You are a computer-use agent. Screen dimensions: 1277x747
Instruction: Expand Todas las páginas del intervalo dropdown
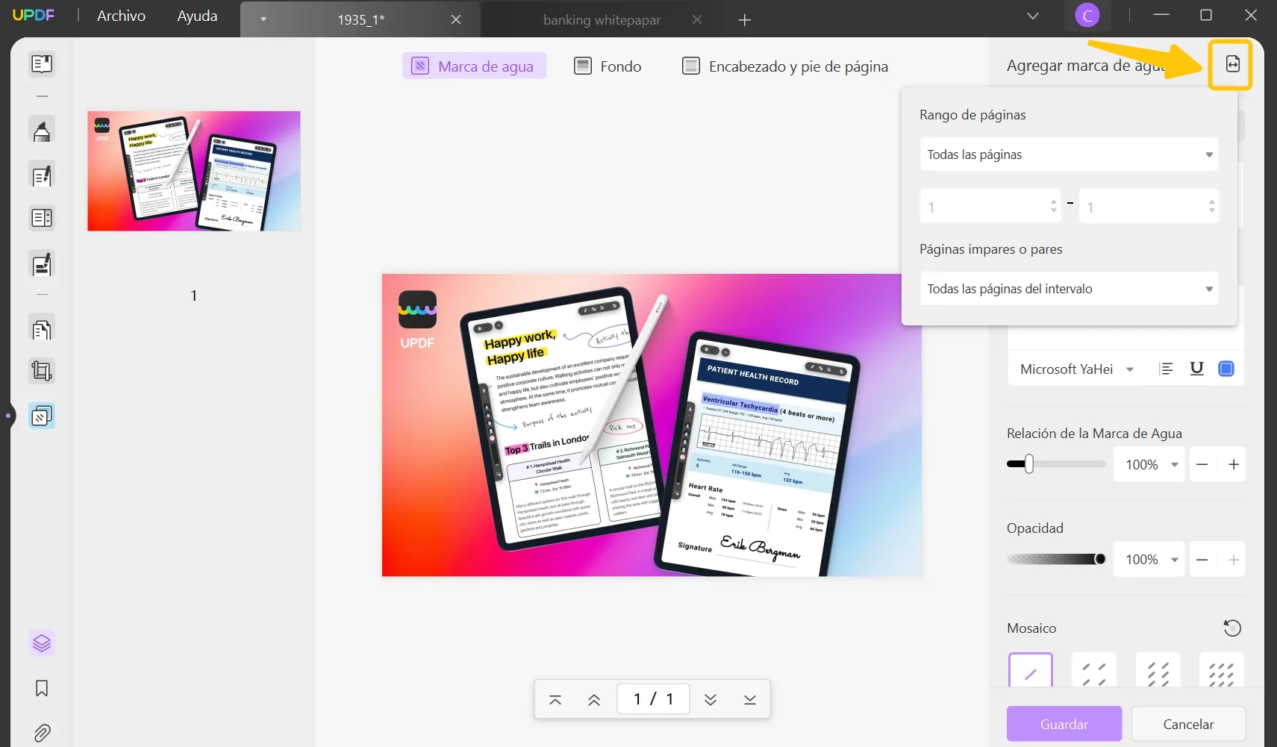(1069, 289)
